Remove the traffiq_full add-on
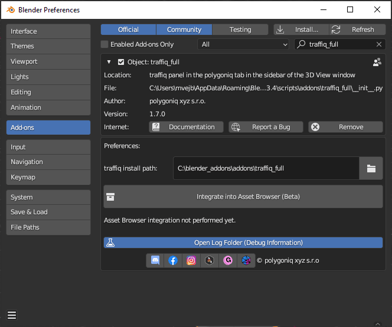Viewport: 392px width, 327px height. (345, 127)
